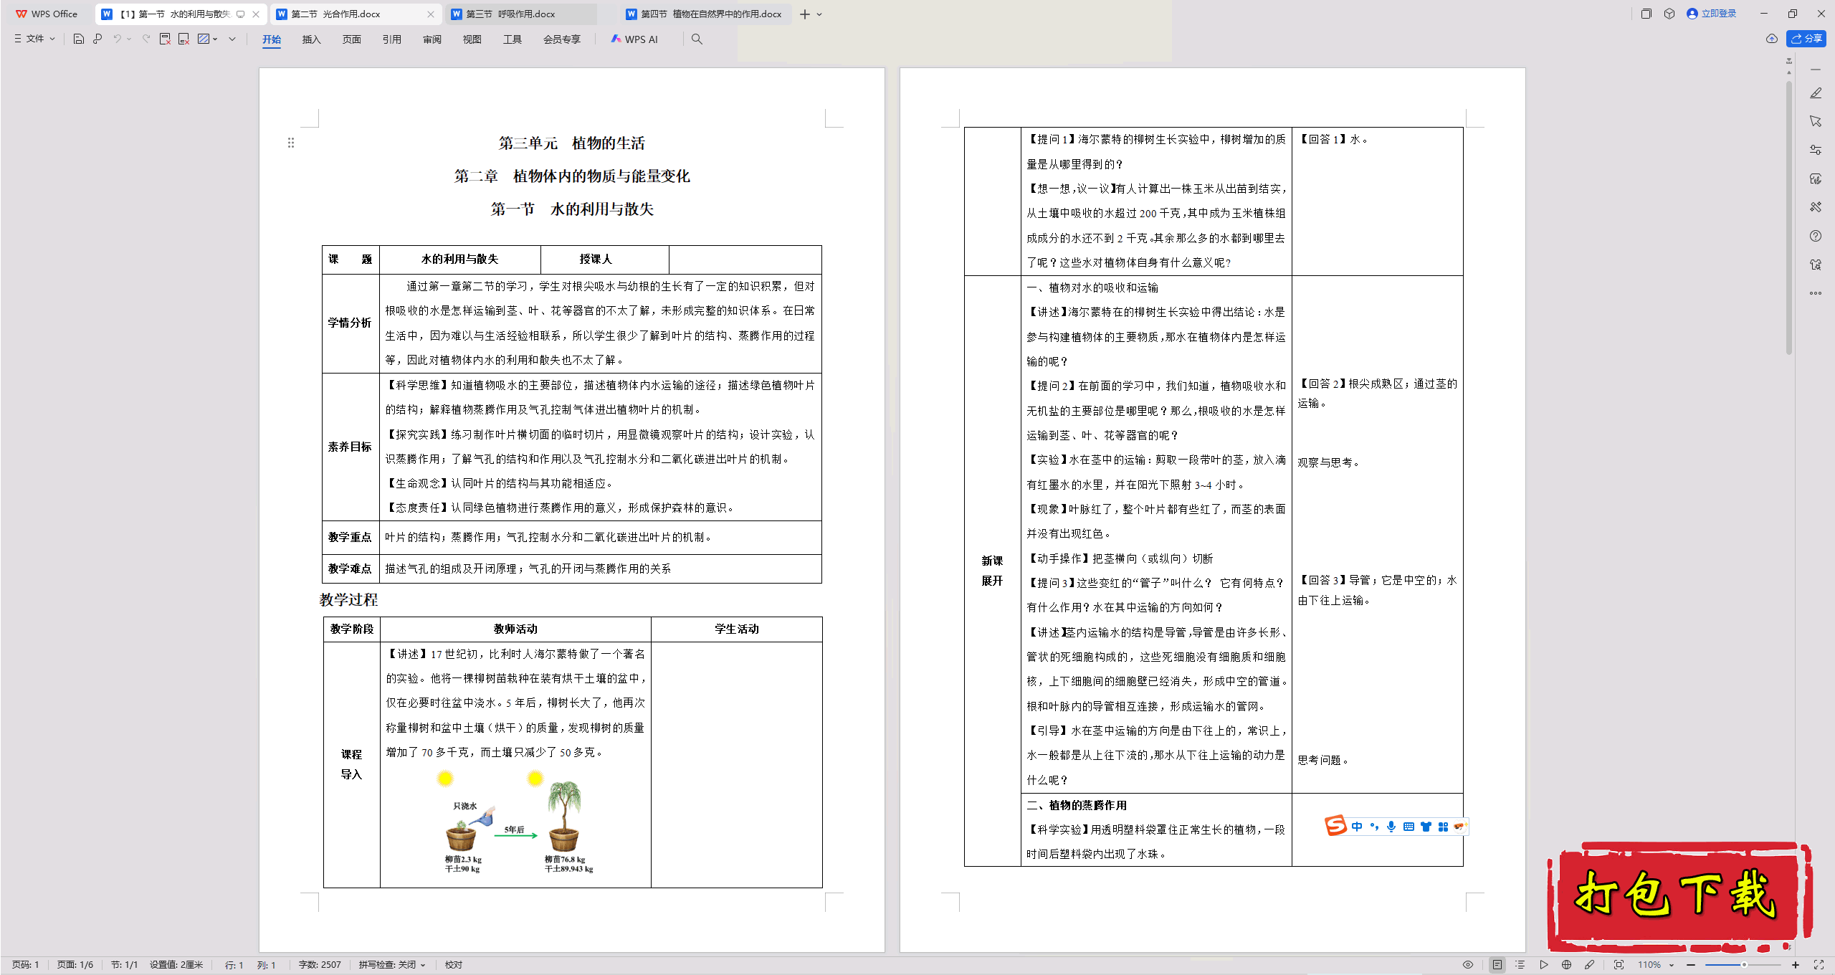The image size is (1835, 975).
Task: Switch to 第四节 植物在自然界中的作用.docx tab
Action: coord(706,14)
